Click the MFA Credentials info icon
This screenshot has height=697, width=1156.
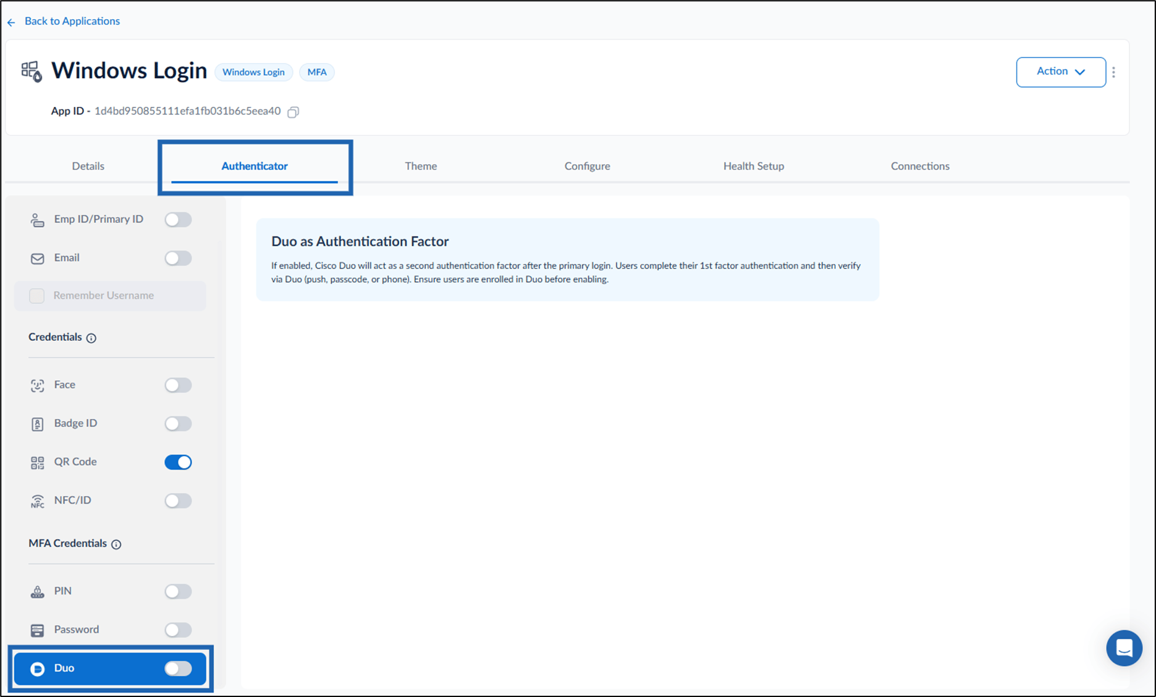coord(116,544)
